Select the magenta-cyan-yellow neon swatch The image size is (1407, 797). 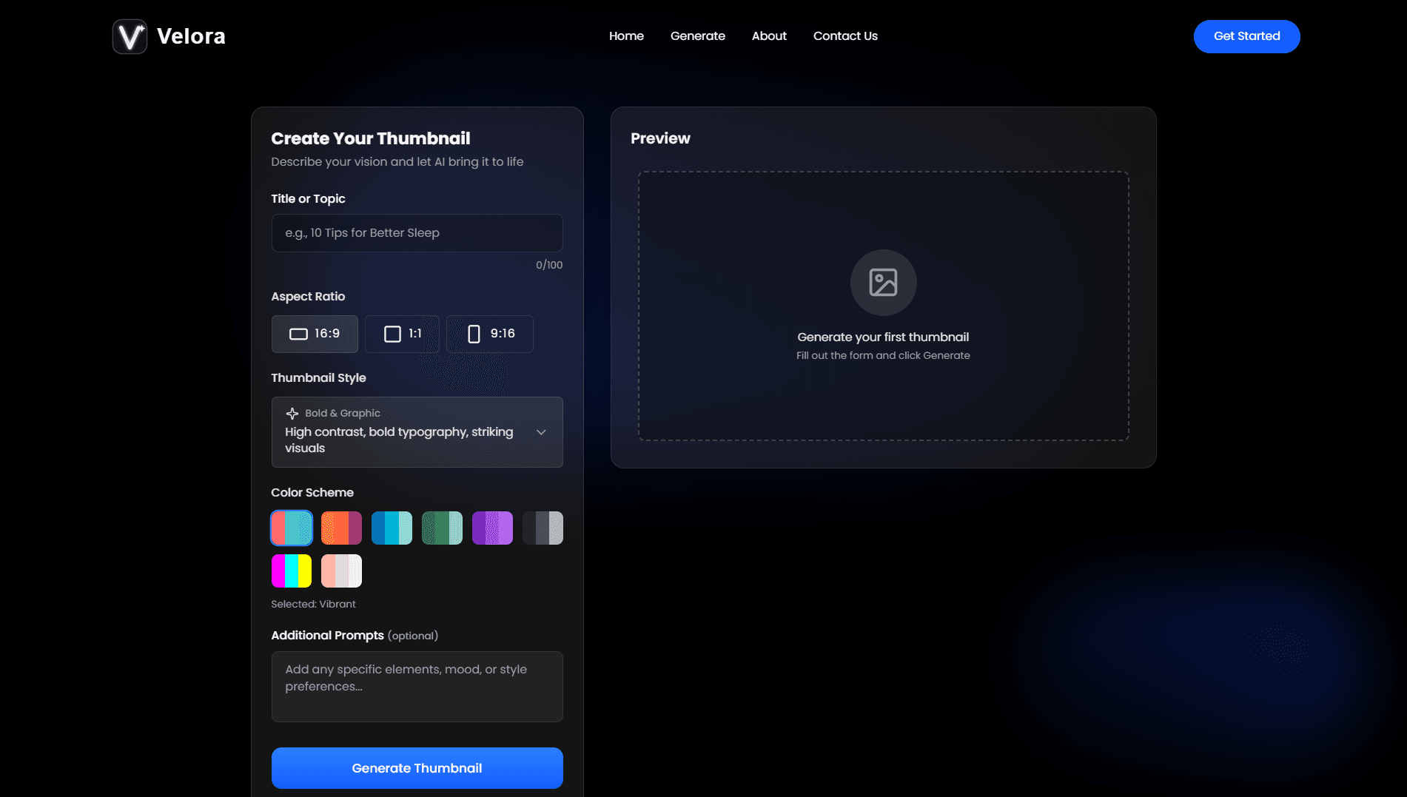(x=292, y=571)
